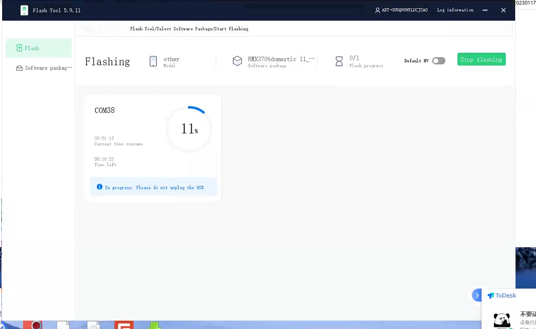This screenshot has width=536, height=329.
Task: Click the model value "other"
Action: [172, 59]
